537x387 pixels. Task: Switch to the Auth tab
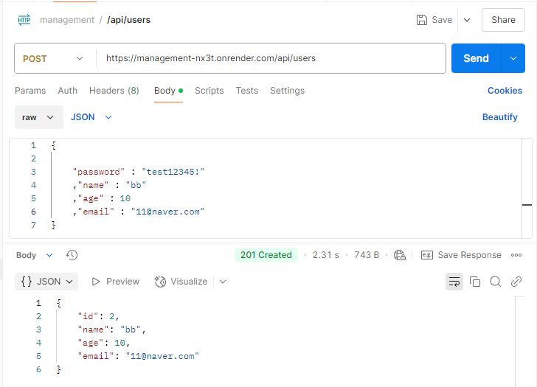tap(67, 91)
